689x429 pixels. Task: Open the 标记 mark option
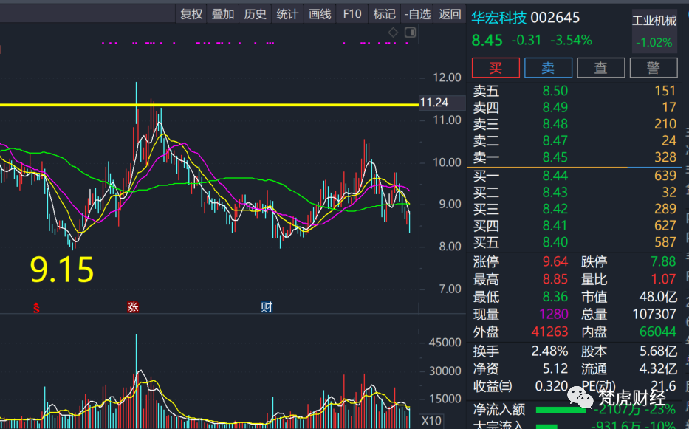click(x=385, y=15)
